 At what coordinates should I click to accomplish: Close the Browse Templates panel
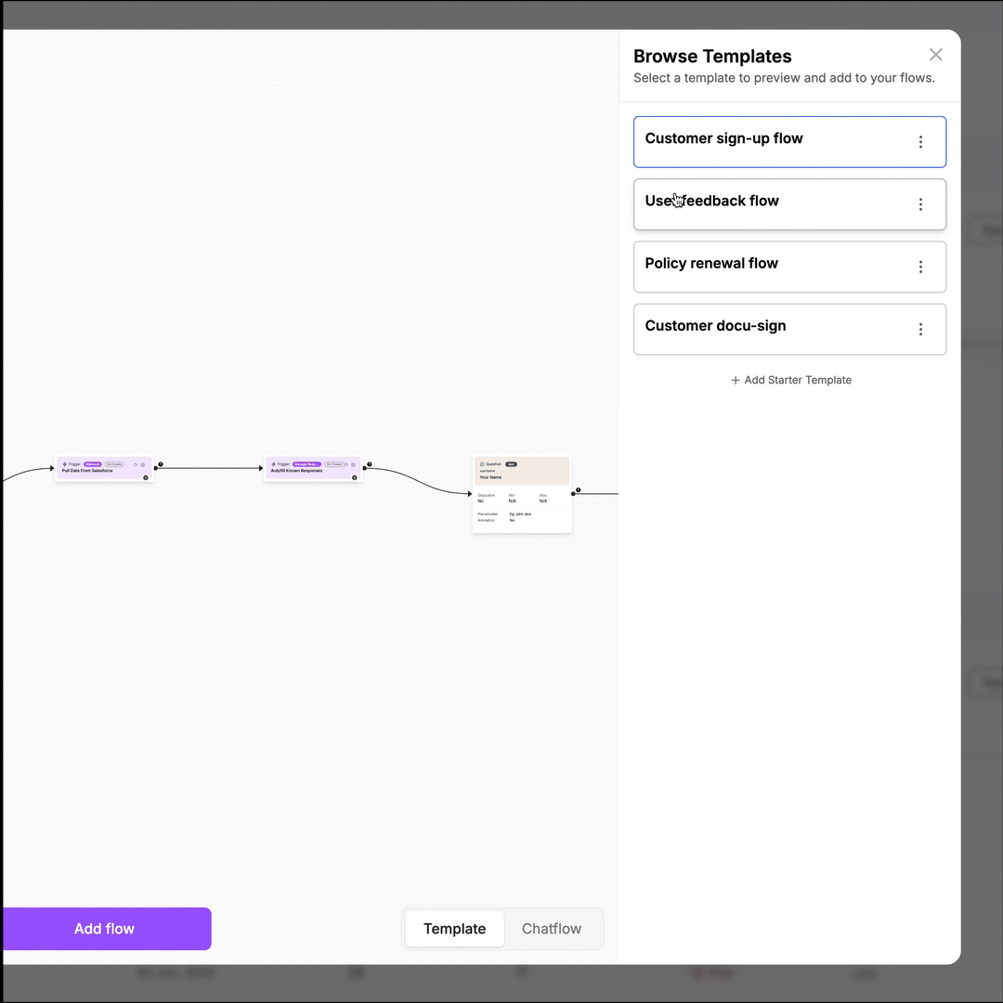(936, 55)
